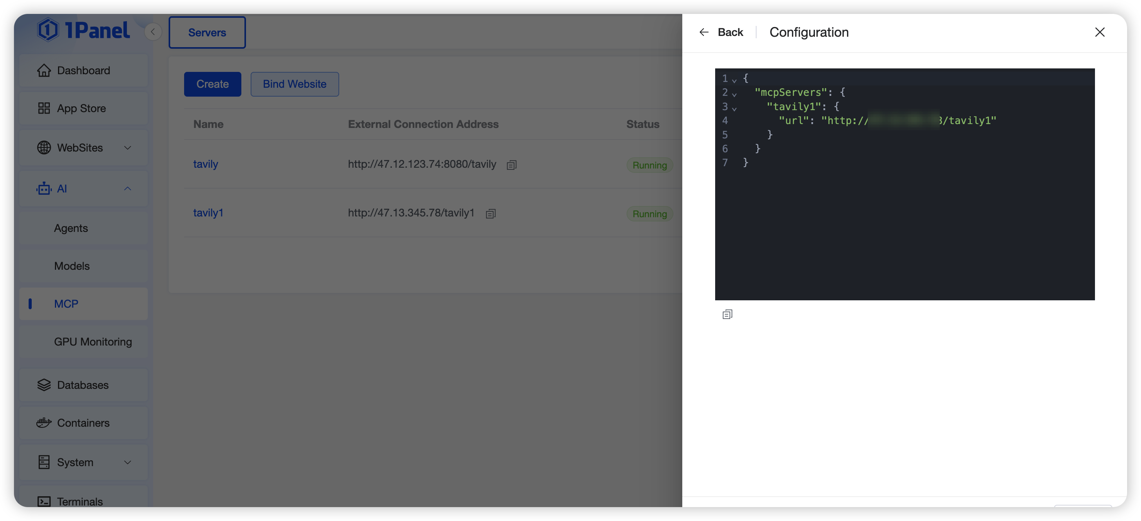Viewport: 1141px width, 521px height.
Task: Click the 1Panel logo
Action: coord(84,30)
